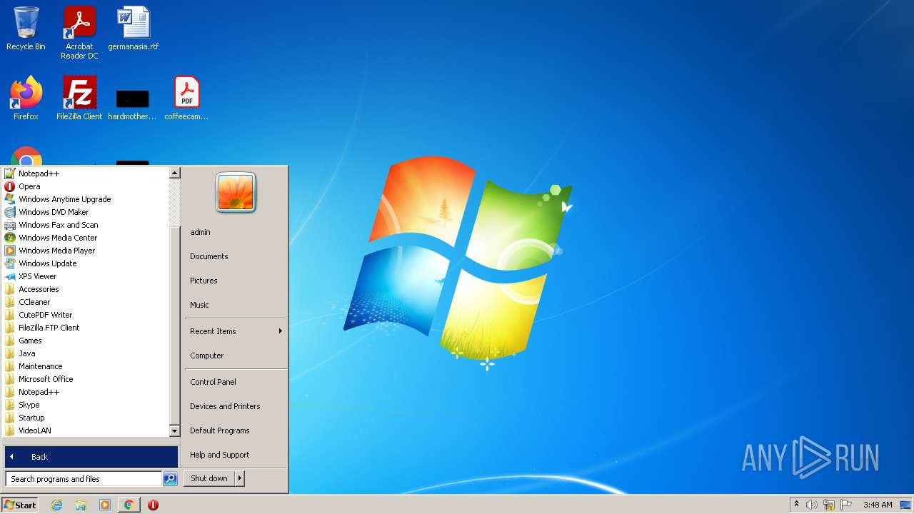Launch Windows Media Center
914x514 pixels.
tap(86, 238)
